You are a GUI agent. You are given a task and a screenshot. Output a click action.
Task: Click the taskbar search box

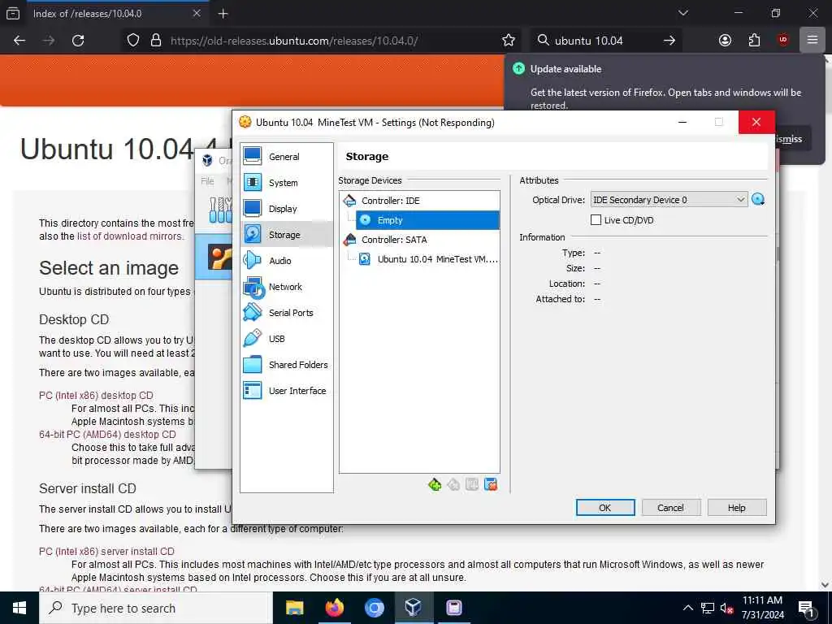pyautogui.click(x=156, y=608)
